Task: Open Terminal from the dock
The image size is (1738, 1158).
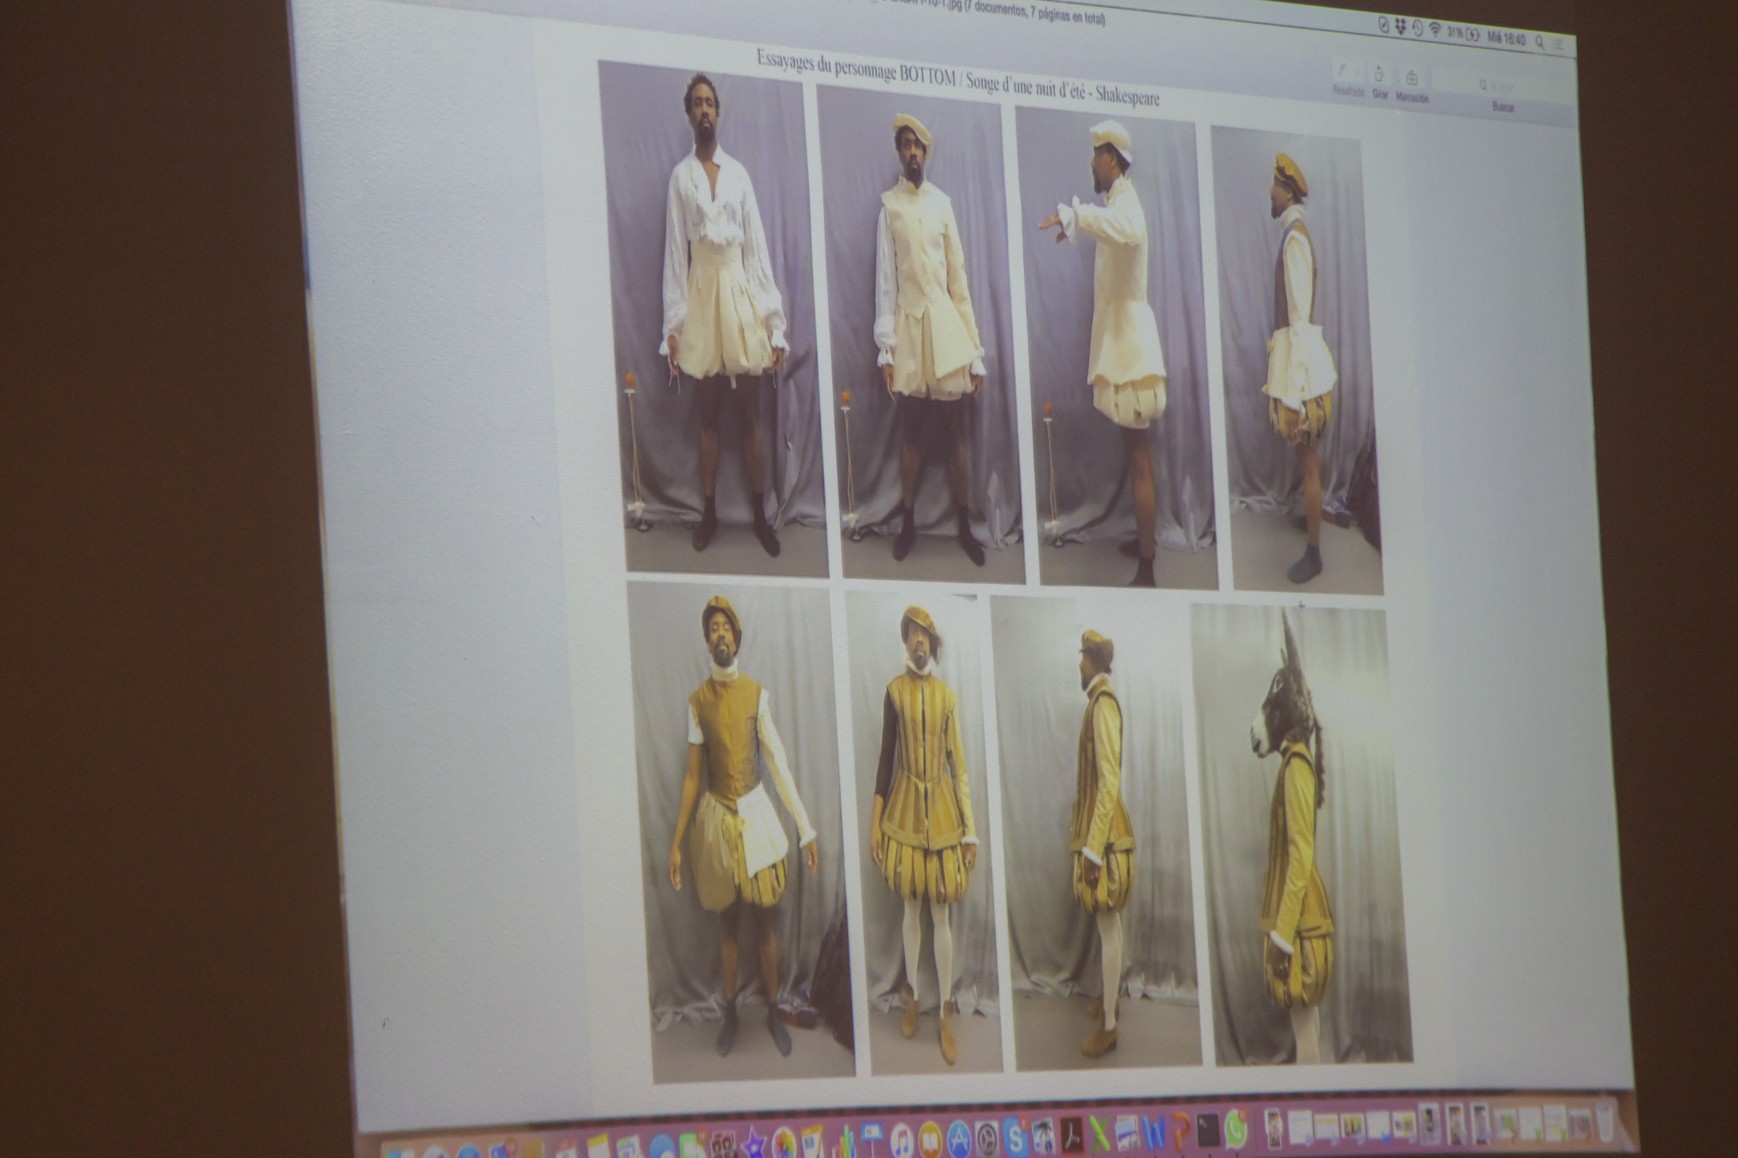Action: (x=1208, y=1131)
